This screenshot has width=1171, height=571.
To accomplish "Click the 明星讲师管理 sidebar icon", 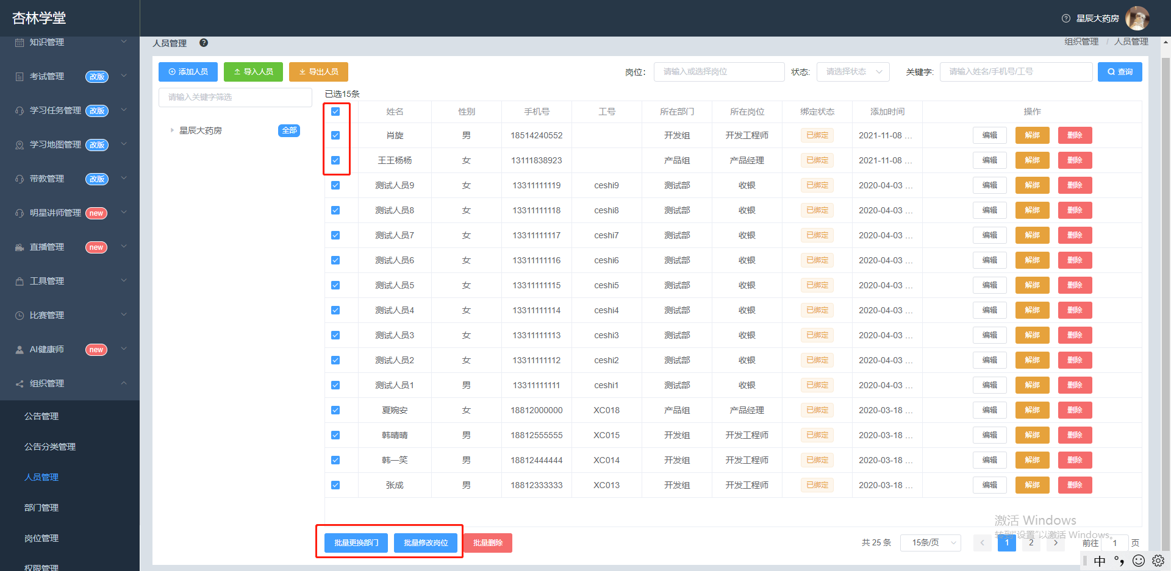I will coord(20,213).
